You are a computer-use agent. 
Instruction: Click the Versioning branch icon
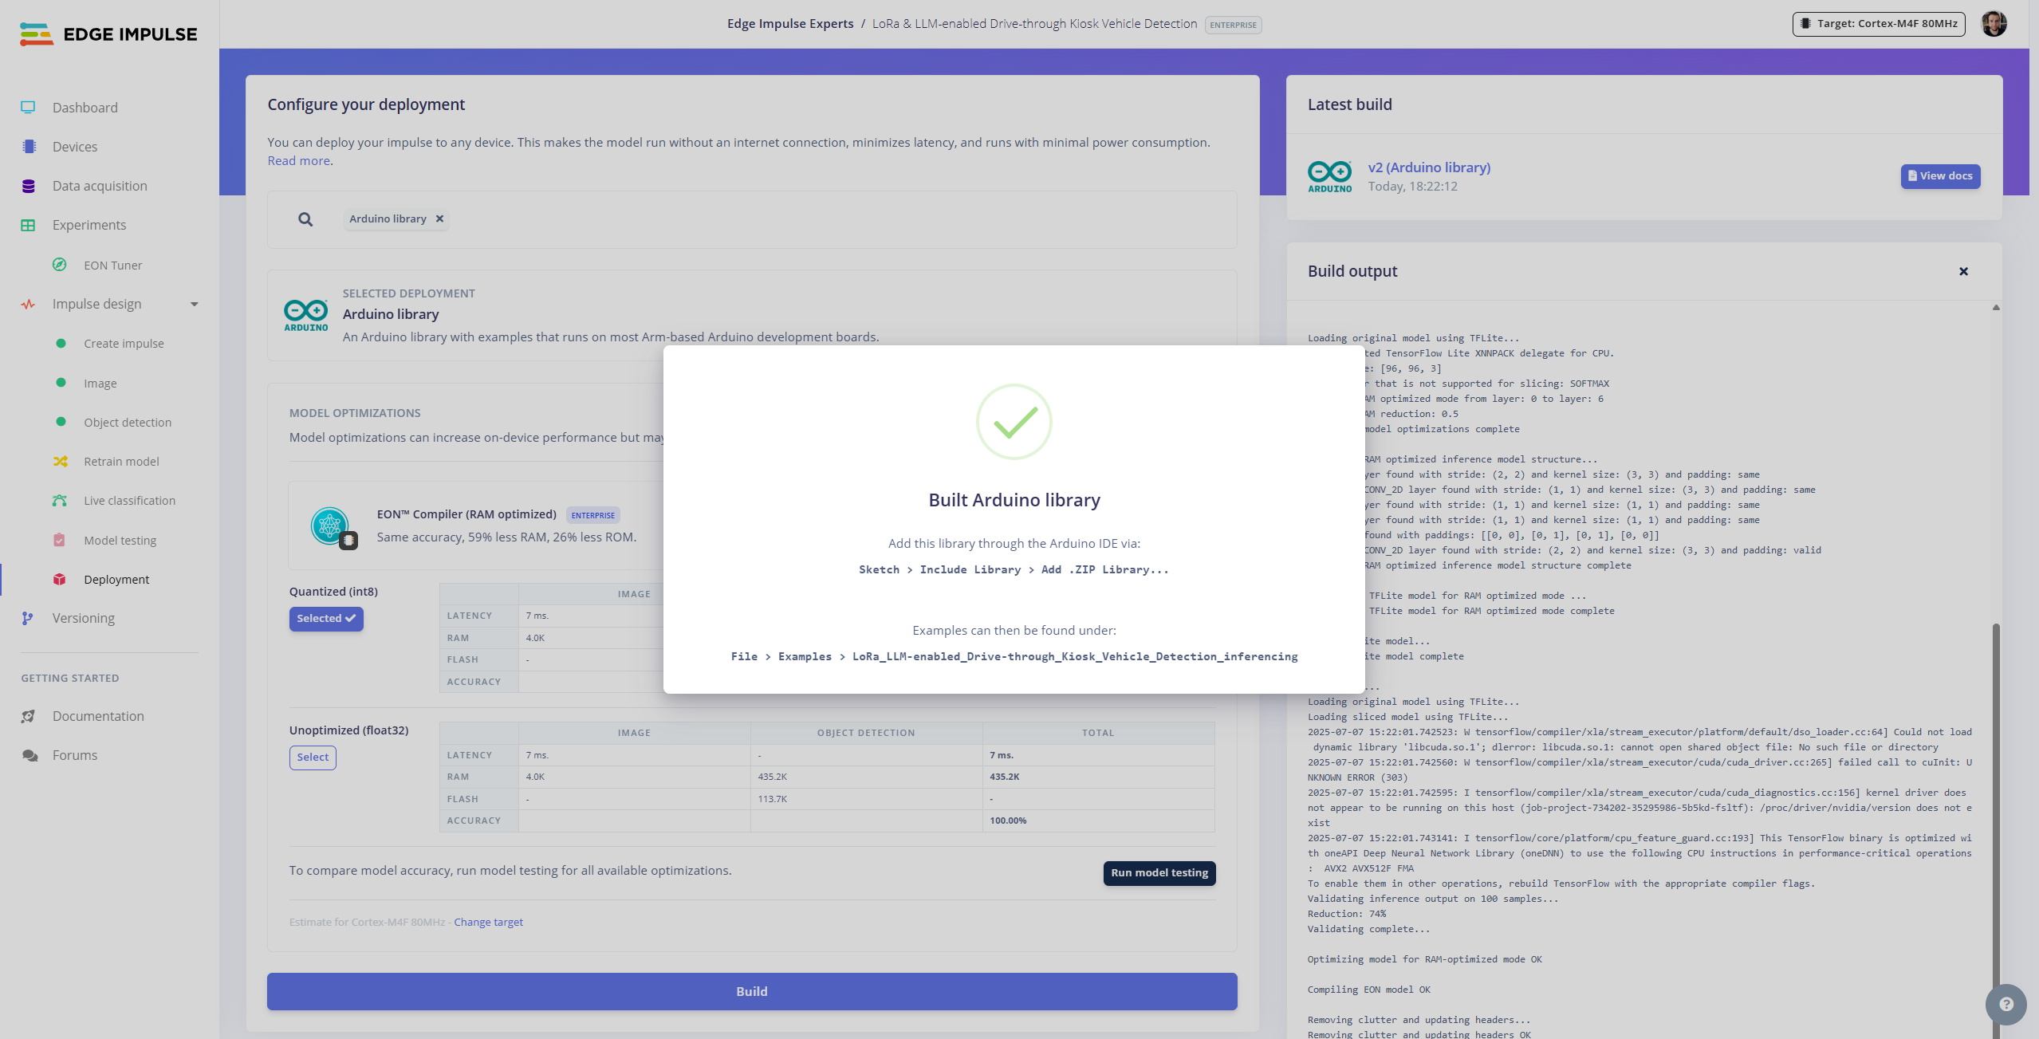[28, 618]
